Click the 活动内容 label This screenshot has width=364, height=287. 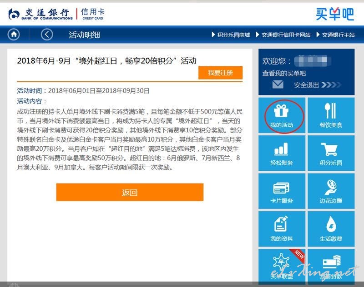(32, 101)
